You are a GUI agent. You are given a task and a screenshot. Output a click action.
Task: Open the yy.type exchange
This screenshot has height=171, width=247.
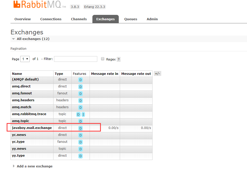click(x=18, y=156)
